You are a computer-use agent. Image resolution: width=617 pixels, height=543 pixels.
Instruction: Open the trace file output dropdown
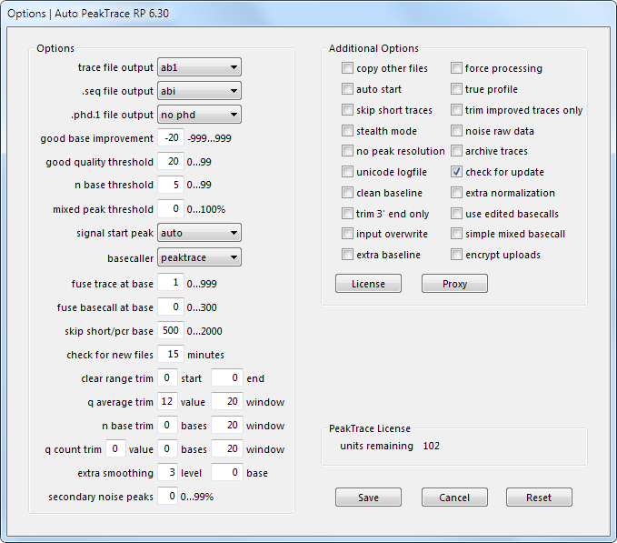199,67
